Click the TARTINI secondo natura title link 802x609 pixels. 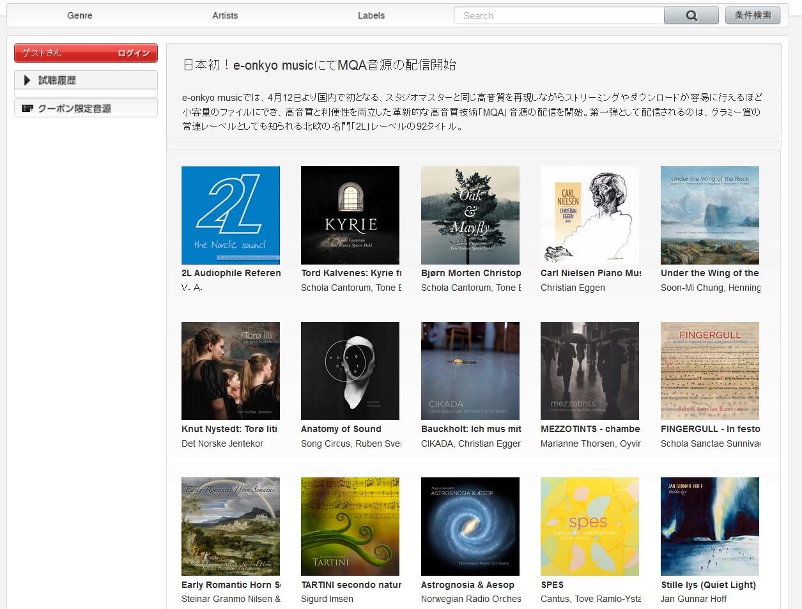click(351, 585)
